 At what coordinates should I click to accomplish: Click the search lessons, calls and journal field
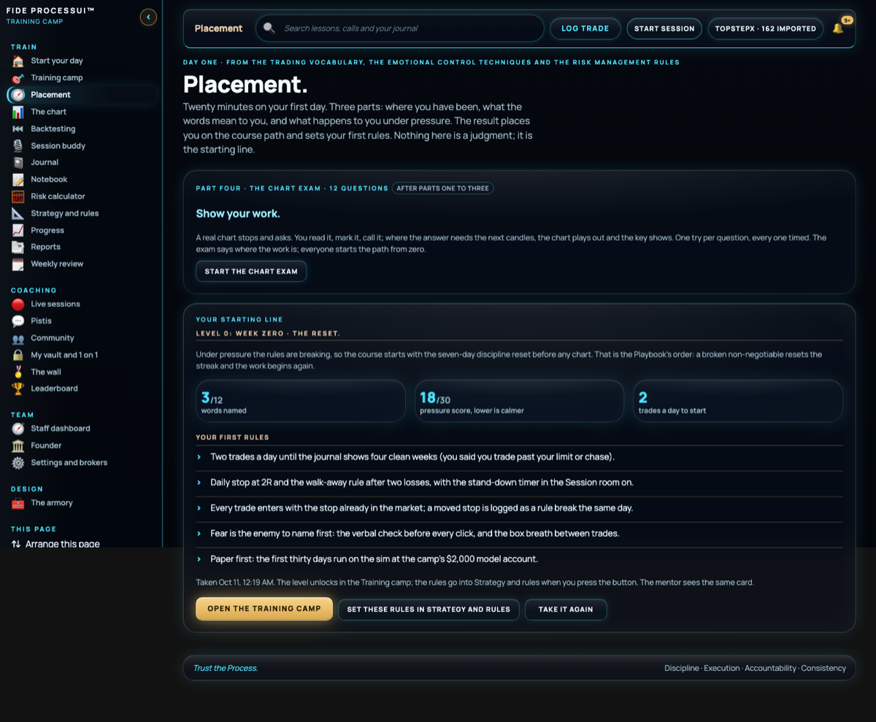point(400,28)
